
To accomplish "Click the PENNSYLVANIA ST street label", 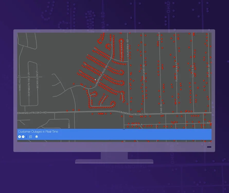I will click(x=177, y=72).
